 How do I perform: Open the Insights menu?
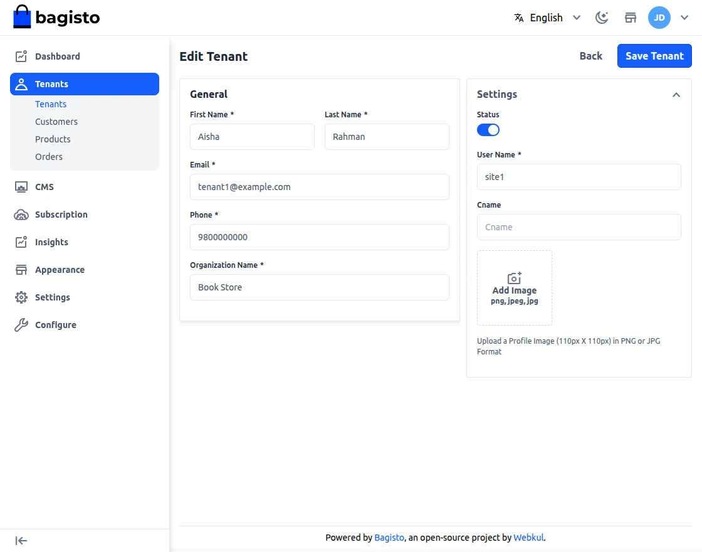coord(85,242)
